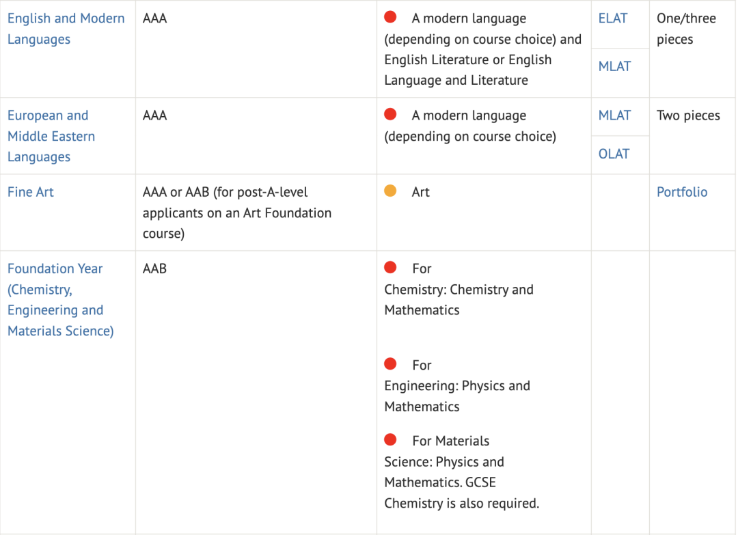
Task: Click the One/three pieces written work cell
Action: [x=692, y=49]
